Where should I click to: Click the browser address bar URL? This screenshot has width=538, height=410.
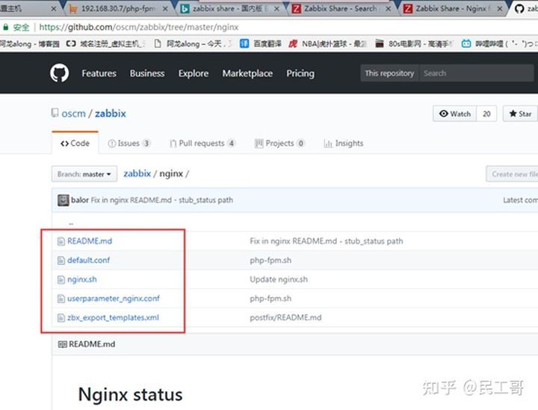pyautogui.click(x=139, y=27)
